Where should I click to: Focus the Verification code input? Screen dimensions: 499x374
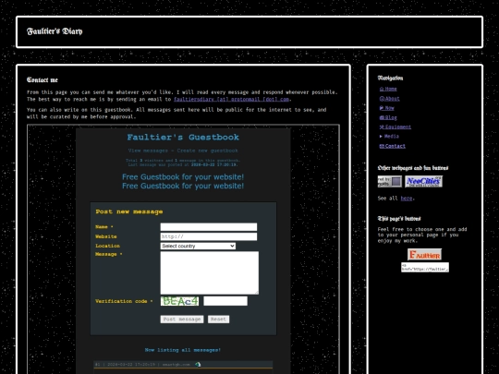coord(225,301)
